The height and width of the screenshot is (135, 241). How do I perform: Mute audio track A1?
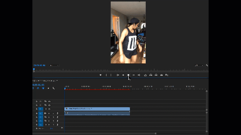tap(49, 113)
